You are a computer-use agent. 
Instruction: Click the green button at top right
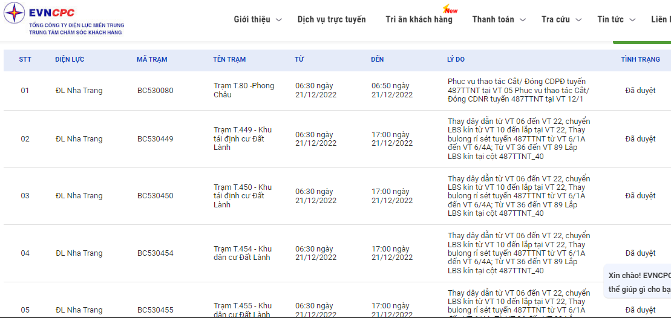pyautogui.click(x=641, y=42)
